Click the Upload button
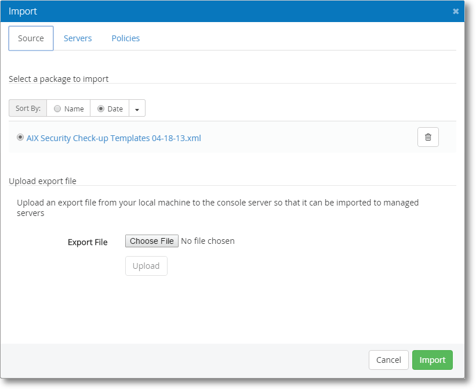The width and height of the screenshot is (476, 389). (x=146, y=266)
